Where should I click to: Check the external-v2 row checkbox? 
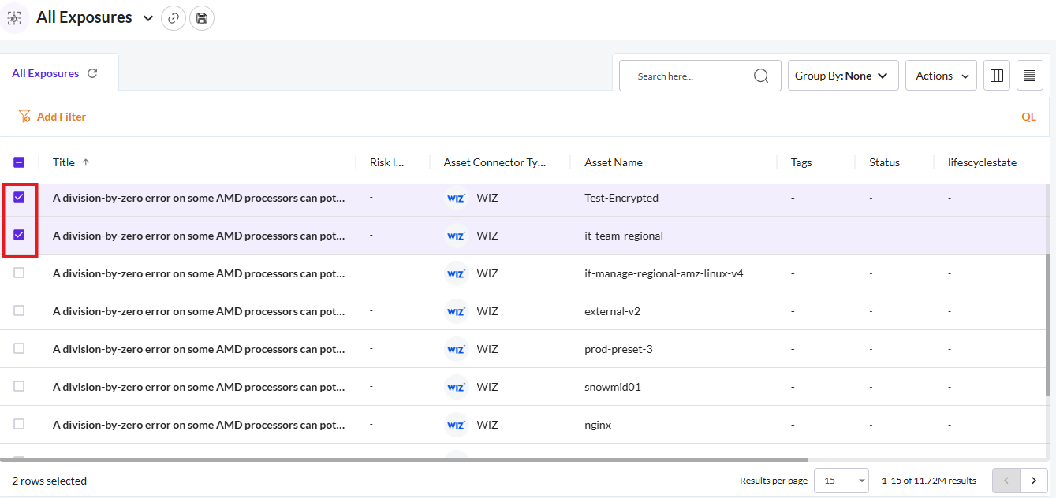19,310
